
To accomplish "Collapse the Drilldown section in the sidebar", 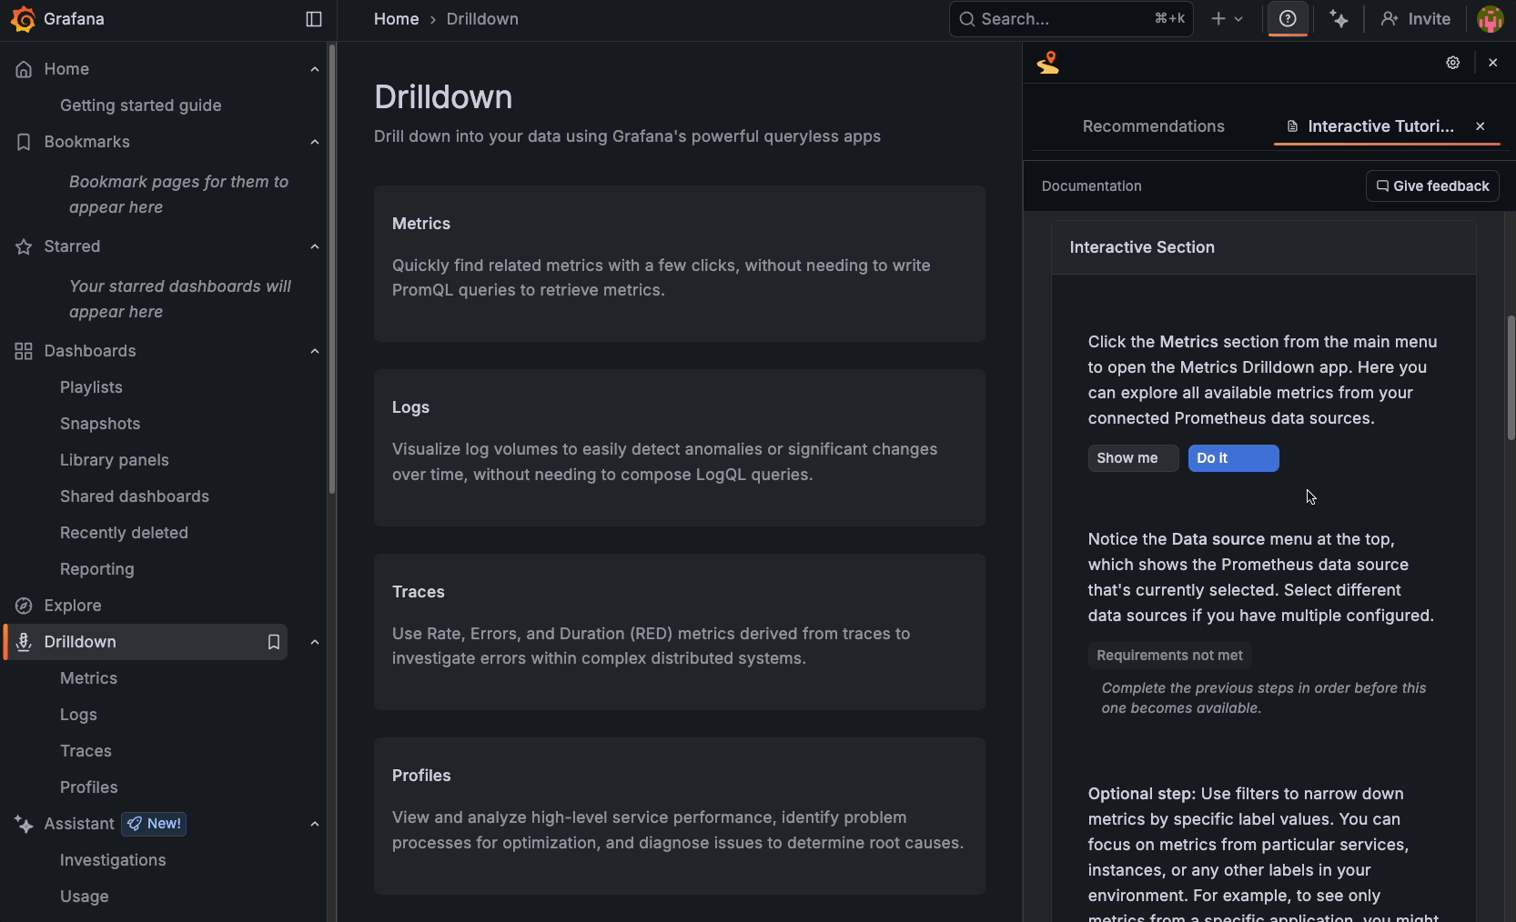I will click(314, 642).
